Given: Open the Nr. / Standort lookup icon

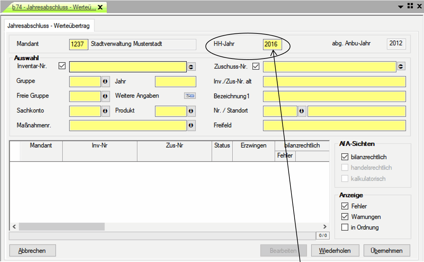Looking at the screenshot, I should (302, 111).
